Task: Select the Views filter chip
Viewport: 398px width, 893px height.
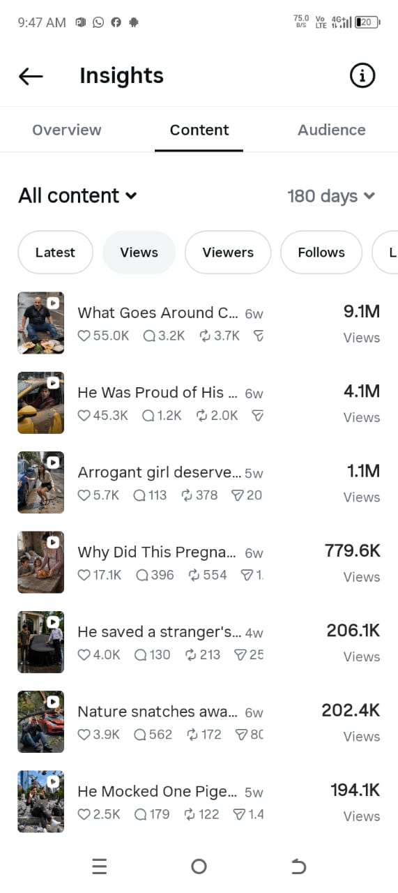Action: tap(139, 253)
